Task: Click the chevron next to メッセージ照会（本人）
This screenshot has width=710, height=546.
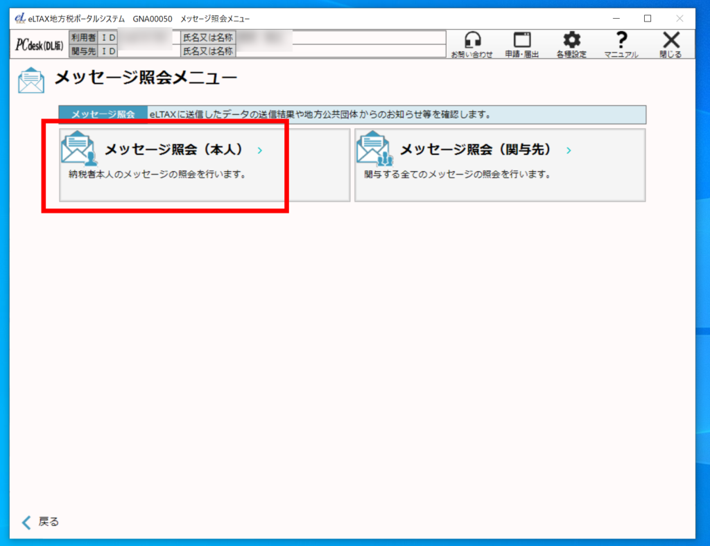Action: click(x=260, y=150)
